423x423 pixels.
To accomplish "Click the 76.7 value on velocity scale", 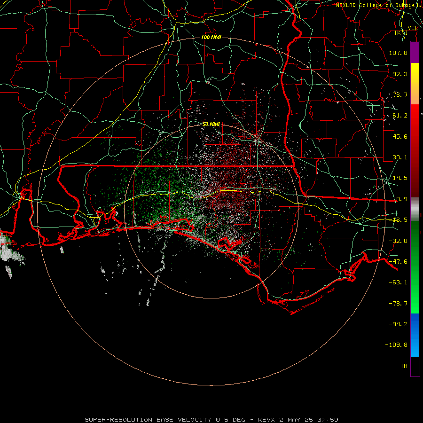I will click(400, 94).
